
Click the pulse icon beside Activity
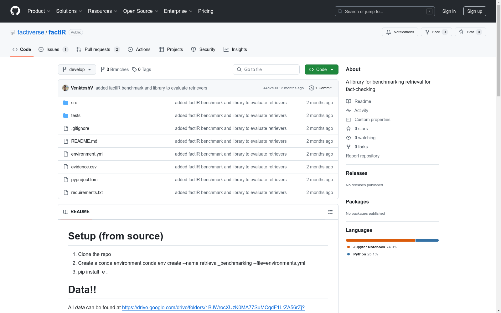pos(349,110)
